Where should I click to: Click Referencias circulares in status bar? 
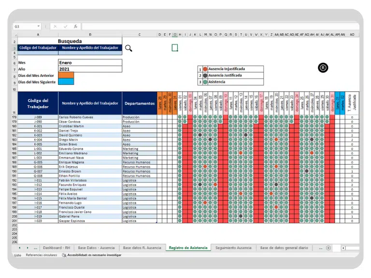click(41, 255)
